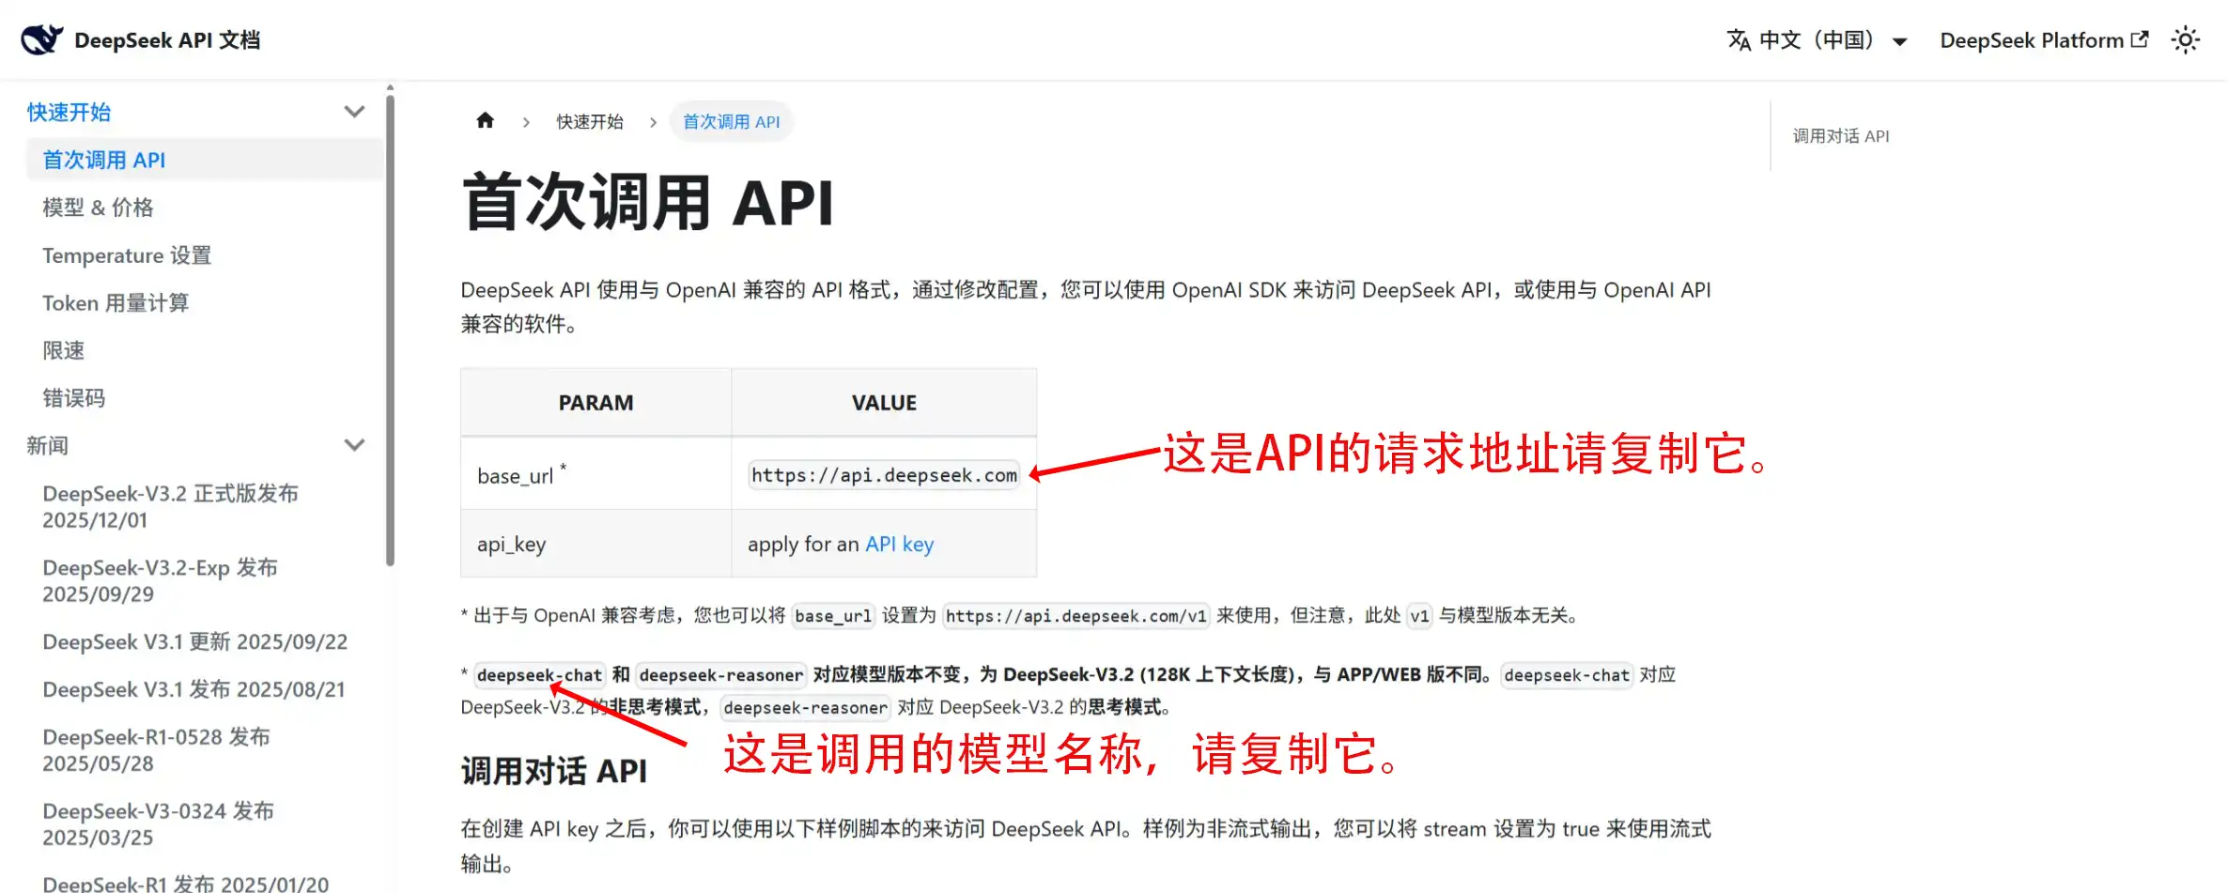Select the 首次调用 API breadcrumb
This screenshot has width=2228, height=893.
[x=731, y=122]
